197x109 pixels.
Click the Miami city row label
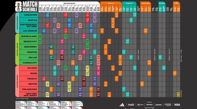click(x=29, y=73)
